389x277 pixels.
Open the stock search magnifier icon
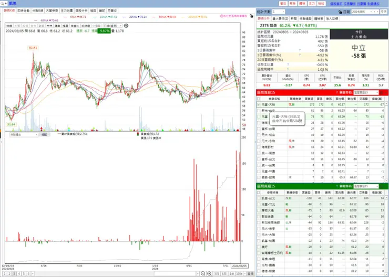(x=2, y=4)
